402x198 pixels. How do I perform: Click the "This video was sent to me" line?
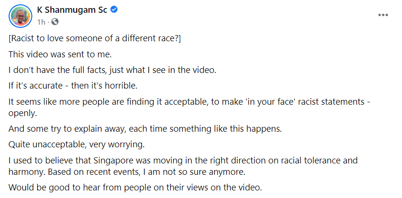60,54
